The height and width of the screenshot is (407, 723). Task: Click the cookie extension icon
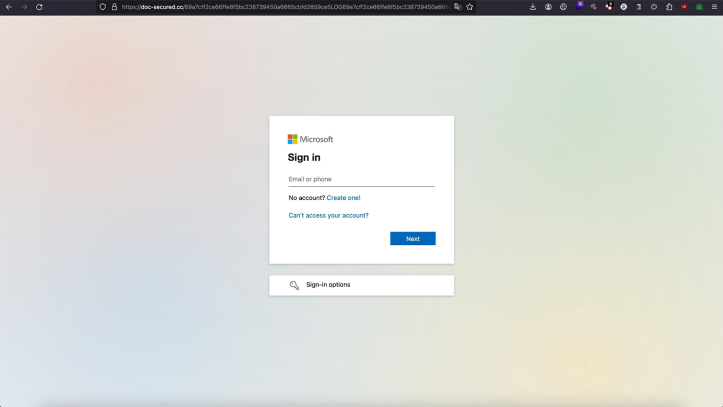click(563, 7)
